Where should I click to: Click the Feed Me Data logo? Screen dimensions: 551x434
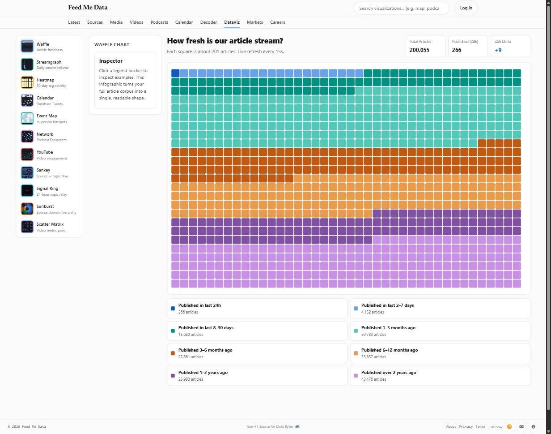click(x=88, y=7)
